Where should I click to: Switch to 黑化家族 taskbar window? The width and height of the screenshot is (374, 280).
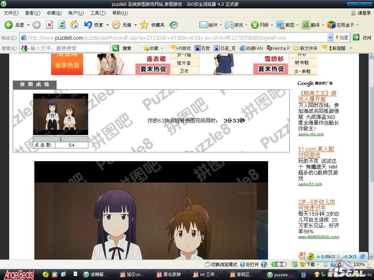(169, 275)
